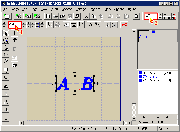This screenshot has height=132, width=180.
Task: Mirror the design horizontally
Action: click(6, 86)
